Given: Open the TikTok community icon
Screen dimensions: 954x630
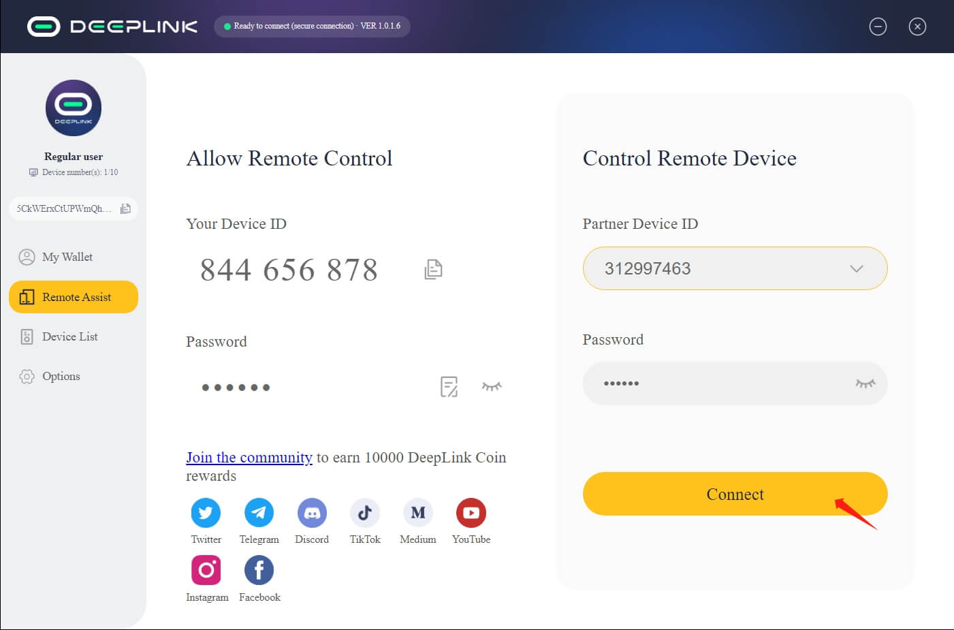Looking at the screenshot, I should click(365, 513).
